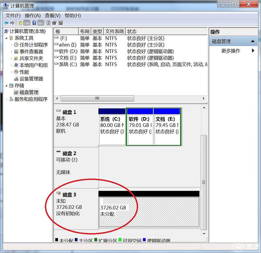This screenshot has height=253, width=261.
Task: Open the 帮助(H) menu
Action: tap(73, 16)
